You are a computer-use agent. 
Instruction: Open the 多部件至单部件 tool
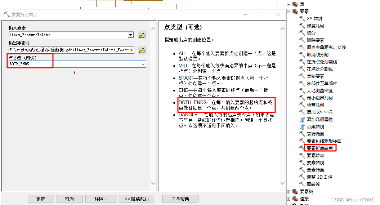tap(322, 83)
